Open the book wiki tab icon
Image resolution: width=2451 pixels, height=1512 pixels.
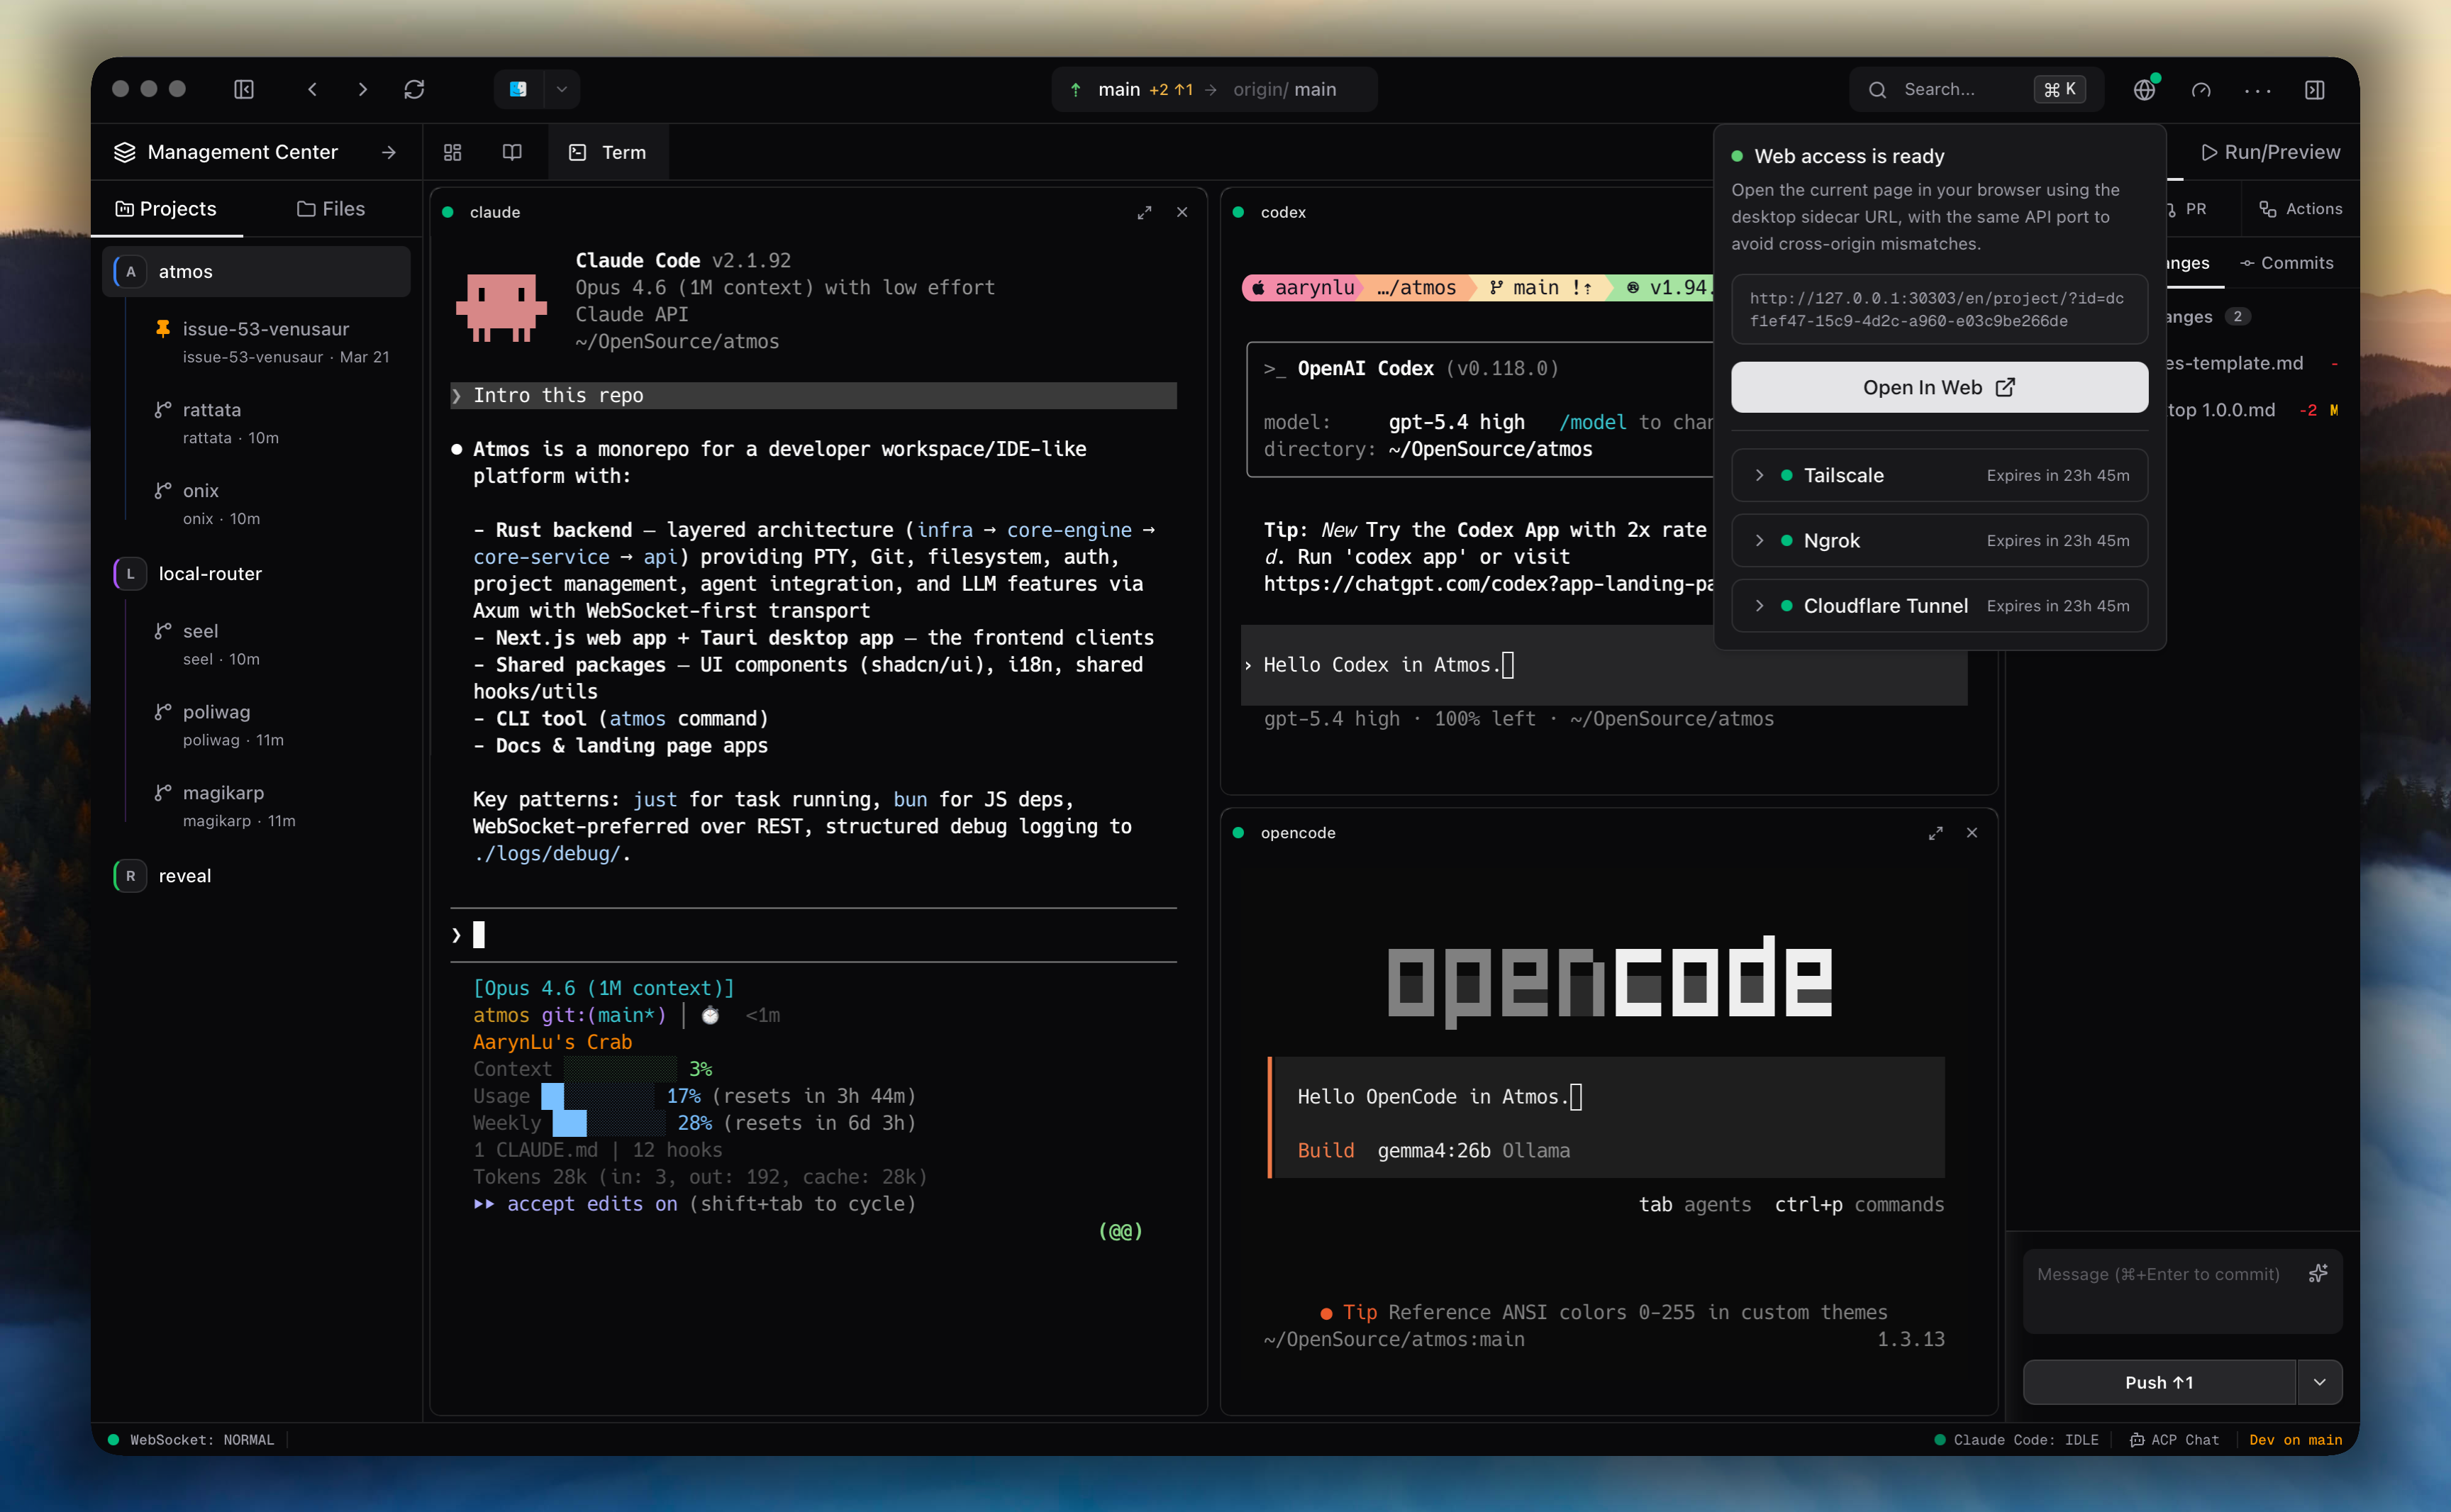coord(512,152)
